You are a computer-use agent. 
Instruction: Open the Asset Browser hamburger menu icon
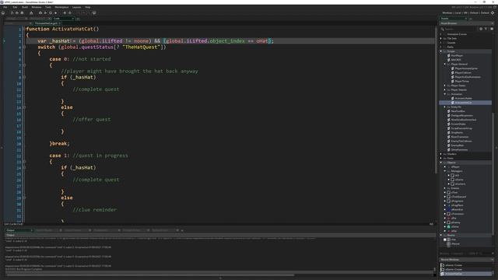(x=492, y=29)
